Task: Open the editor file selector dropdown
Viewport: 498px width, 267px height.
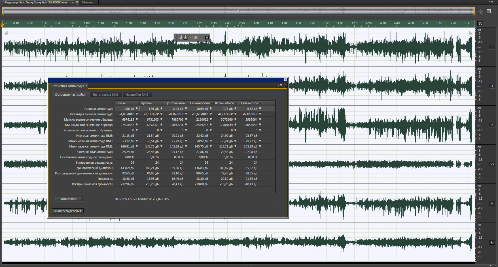Action: tap(72, 2)
